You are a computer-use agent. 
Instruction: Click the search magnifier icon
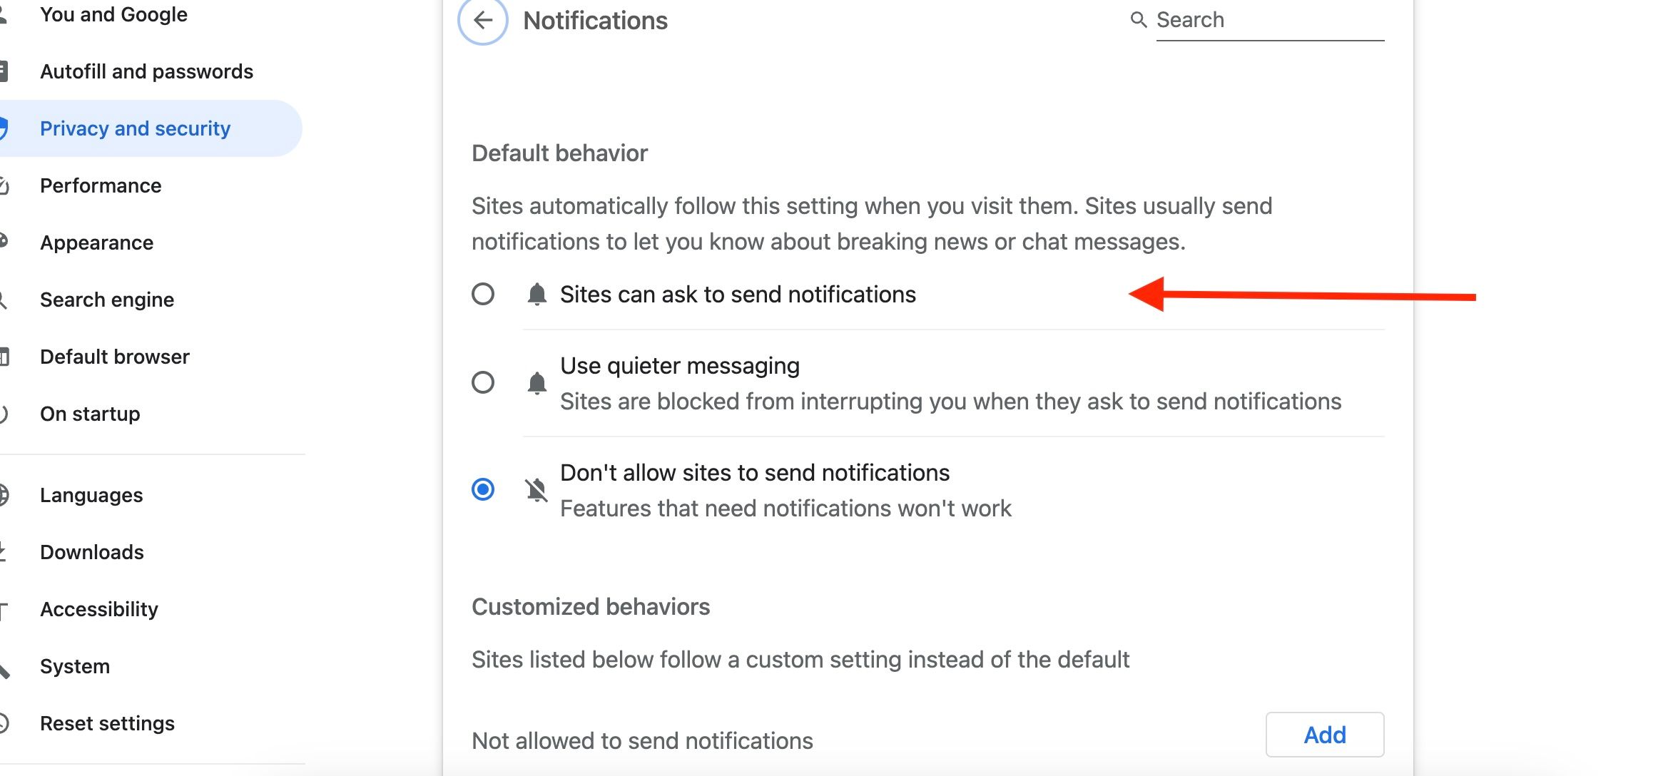tap(1137, 21)
